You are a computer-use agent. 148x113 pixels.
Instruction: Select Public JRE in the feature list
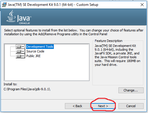click(33, 56)
